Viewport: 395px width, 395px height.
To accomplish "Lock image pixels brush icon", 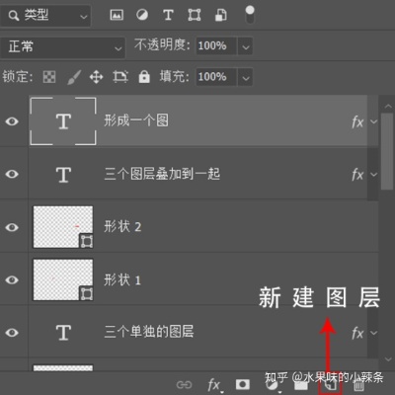I will coord(74,77).
